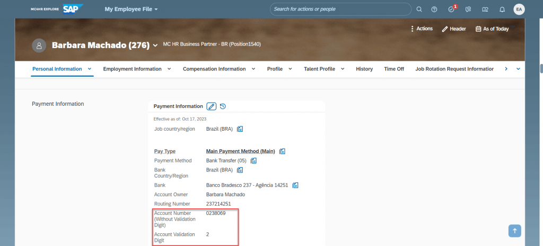
Task: Click the MC HR Business Partner - BR position text
Action: [212, 44]
